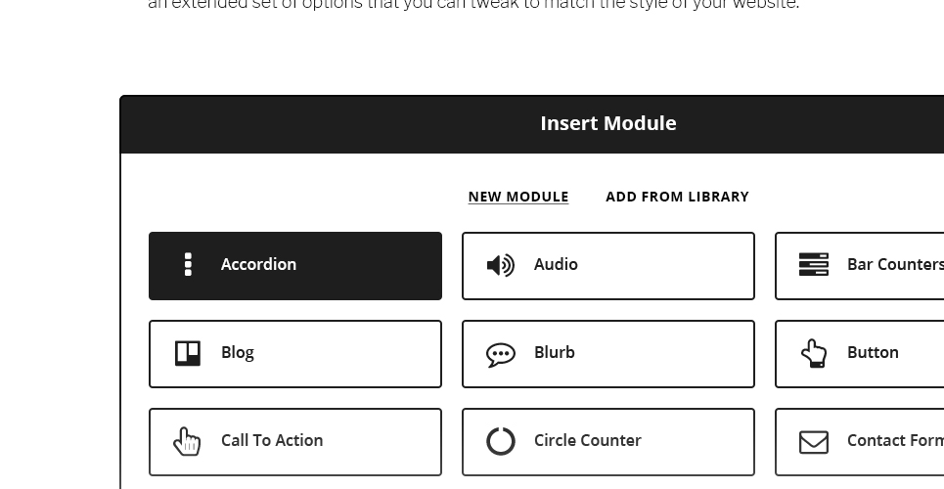
Task: Choose the Audio module label
Action: 556,264
